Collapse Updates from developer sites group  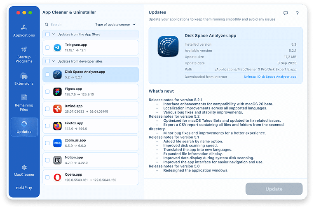(x=54, y=61)
